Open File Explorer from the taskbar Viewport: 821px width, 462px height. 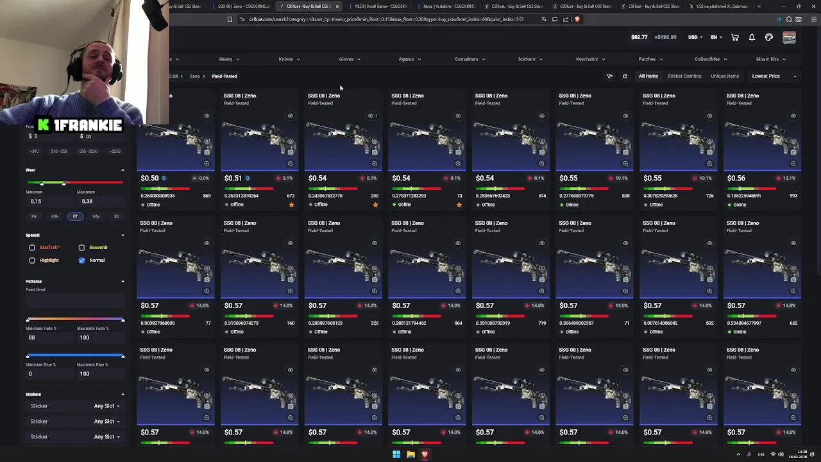(x=410, y=455)
